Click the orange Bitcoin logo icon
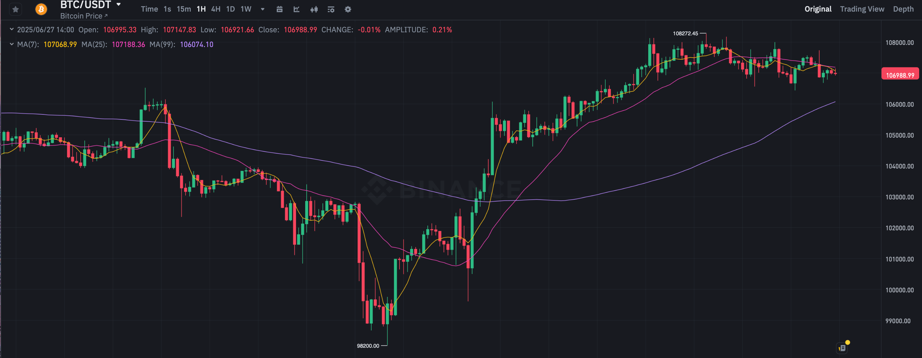Viewport: 922px width, 358px height. (41, 9)
